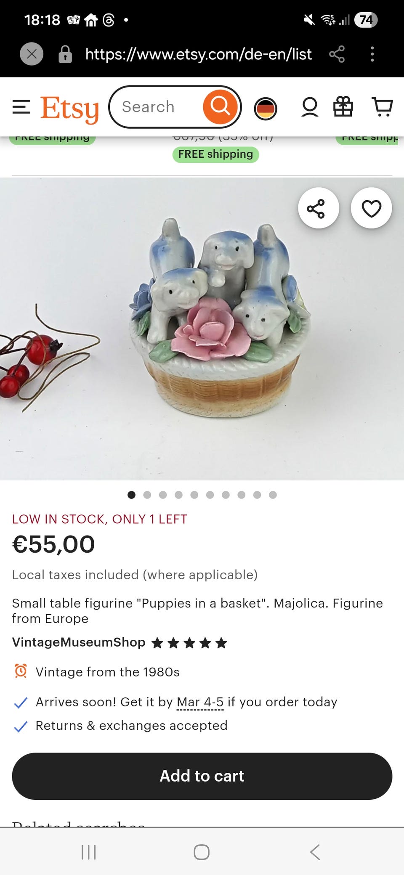
Task: Close the browser tab with X
Action: point(32,54)
